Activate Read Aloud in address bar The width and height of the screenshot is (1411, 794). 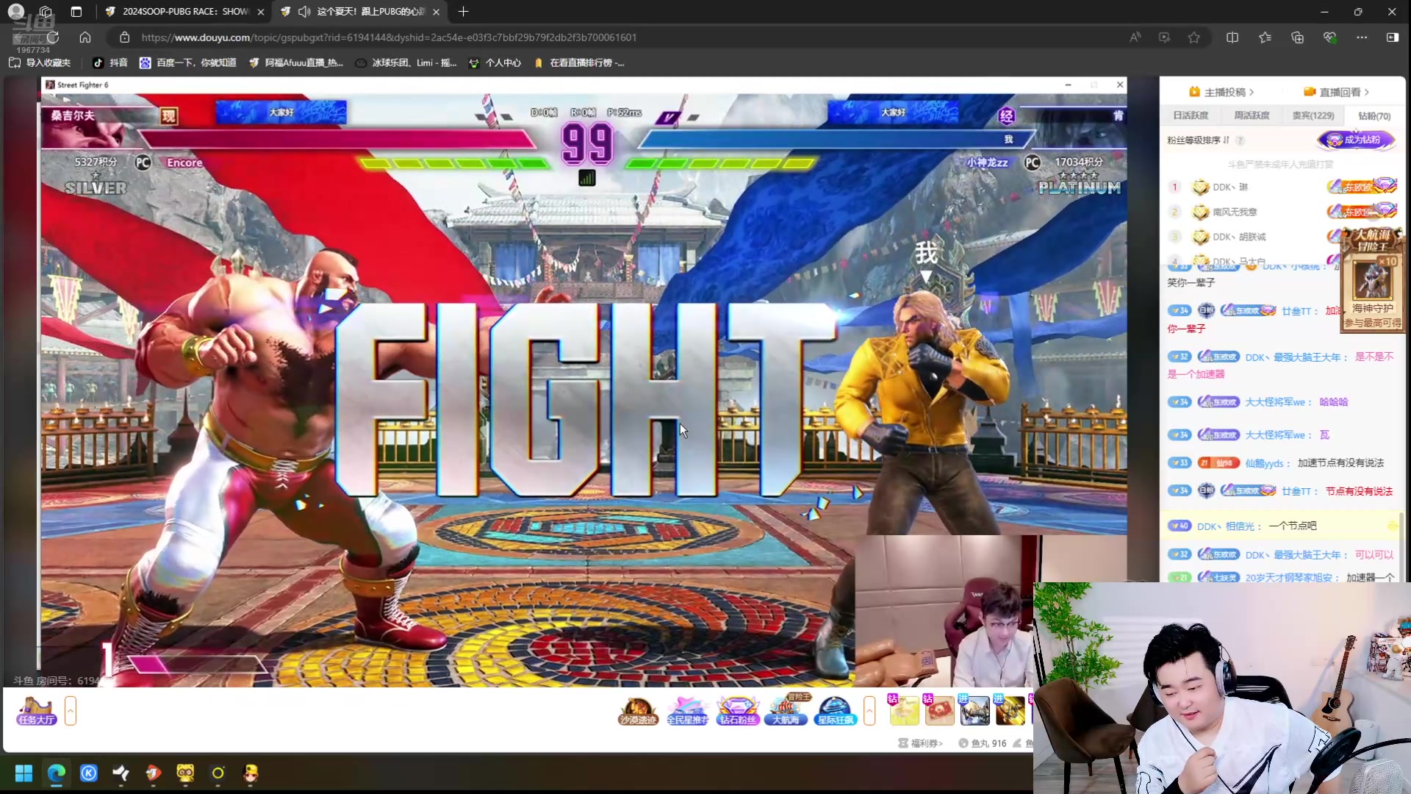click(1135, 37)
